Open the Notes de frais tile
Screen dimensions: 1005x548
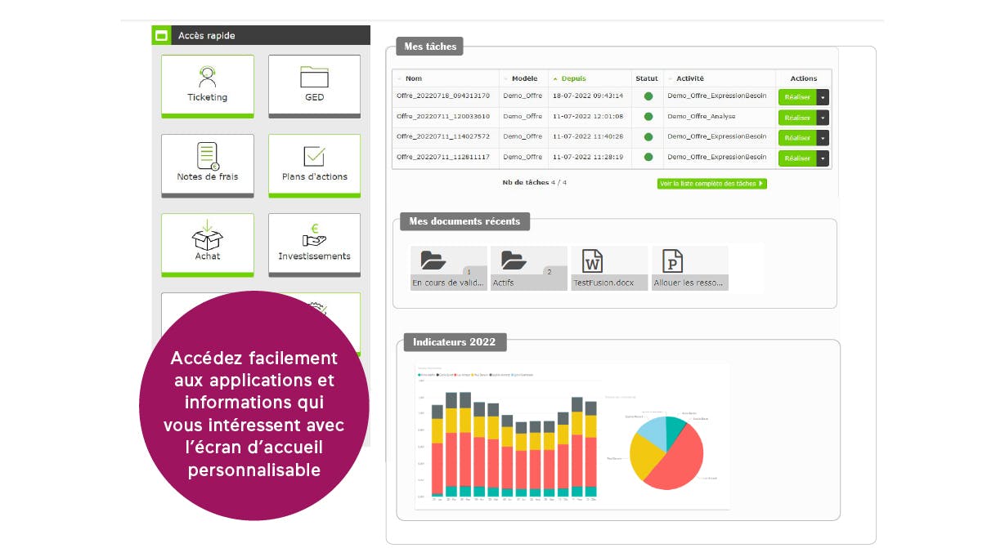[208, 166]
